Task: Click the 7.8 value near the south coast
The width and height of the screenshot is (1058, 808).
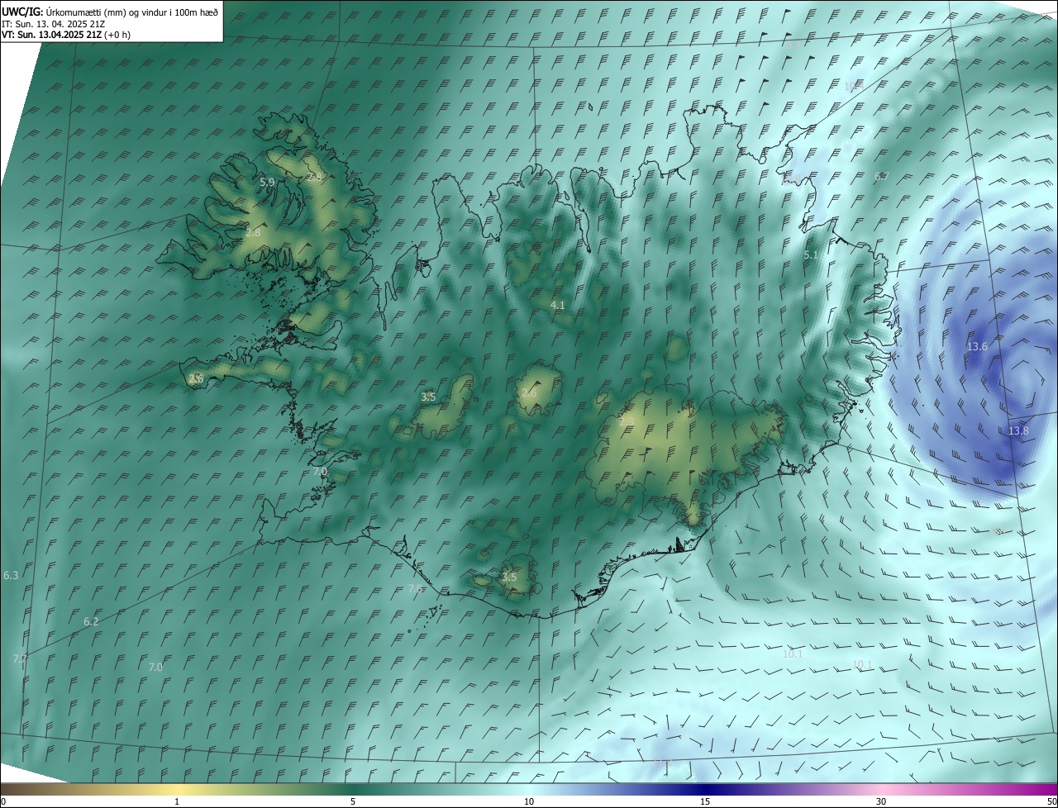Action: 415,589
